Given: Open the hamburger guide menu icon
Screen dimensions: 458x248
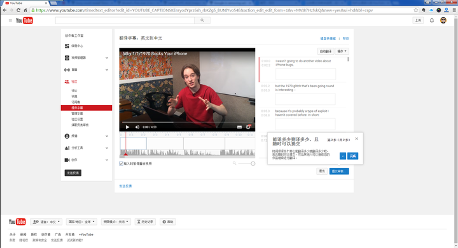Looking at the screenshot, I should (10, 20).
